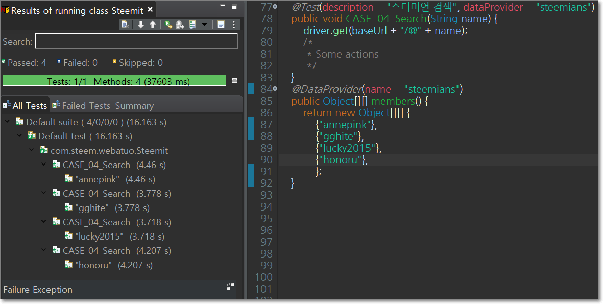Click the compare icon in Failure Exception header
This screenshot has width=603, height=304.
click(231, 286)
